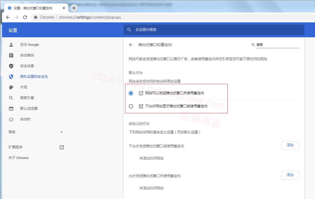This screenshot has height=199, width=315.
Task: Click the 外观 appearance palette icon
Action: pos(11,87)
